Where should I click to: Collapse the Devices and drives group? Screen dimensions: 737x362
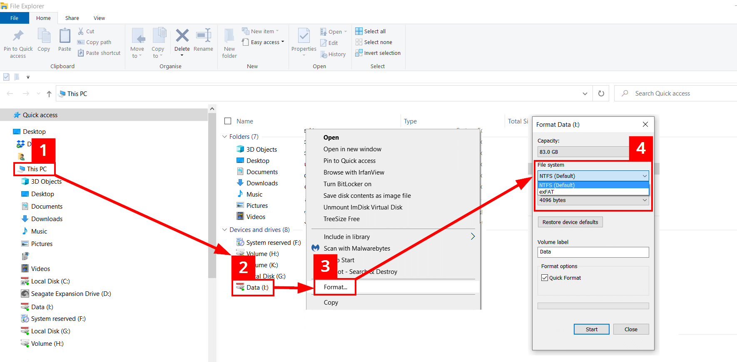click(x=225, y=230)
